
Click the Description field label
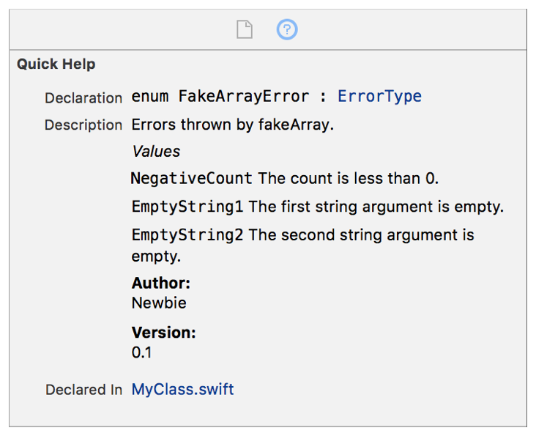pos(83,125)
